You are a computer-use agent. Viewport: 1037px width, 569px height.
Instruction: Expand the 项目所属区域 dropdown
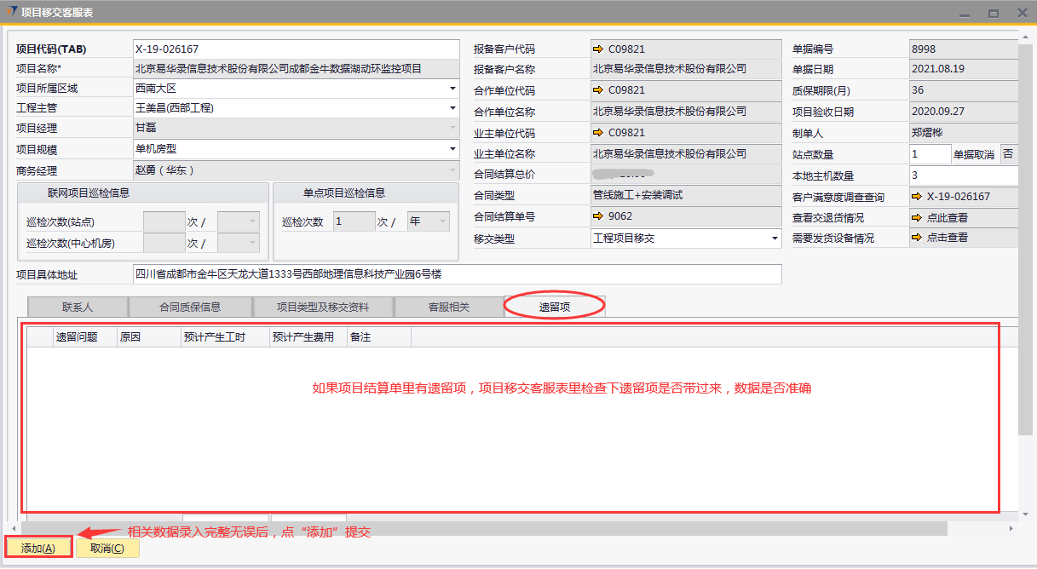[452, 88]
